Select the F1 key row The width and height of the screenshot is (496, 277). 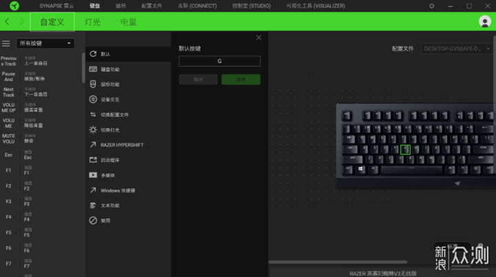pos(41,170)
